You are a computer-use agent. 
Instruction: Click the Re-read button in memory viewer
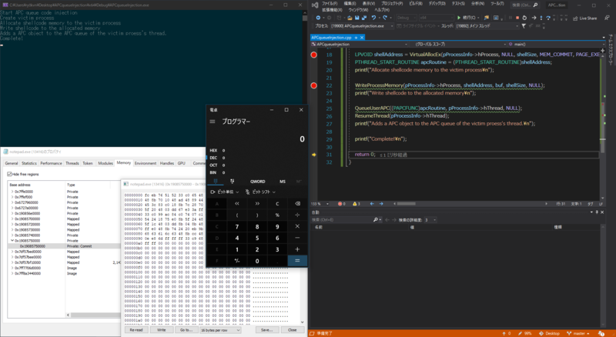[136, 330]
